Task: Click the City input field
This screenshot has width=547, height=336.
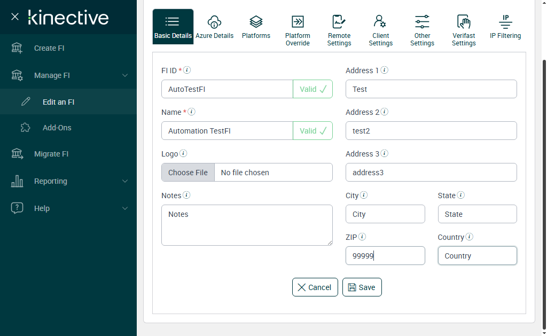Action: tap(385, 214)
